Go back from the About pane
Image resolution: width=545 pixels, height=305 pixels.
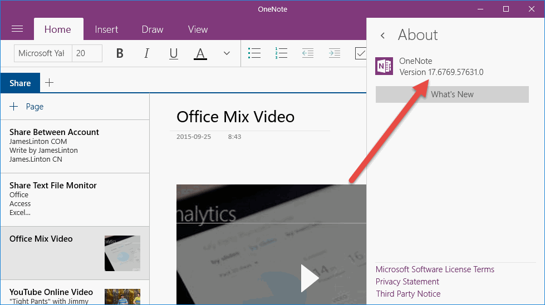tap(382, 36)
